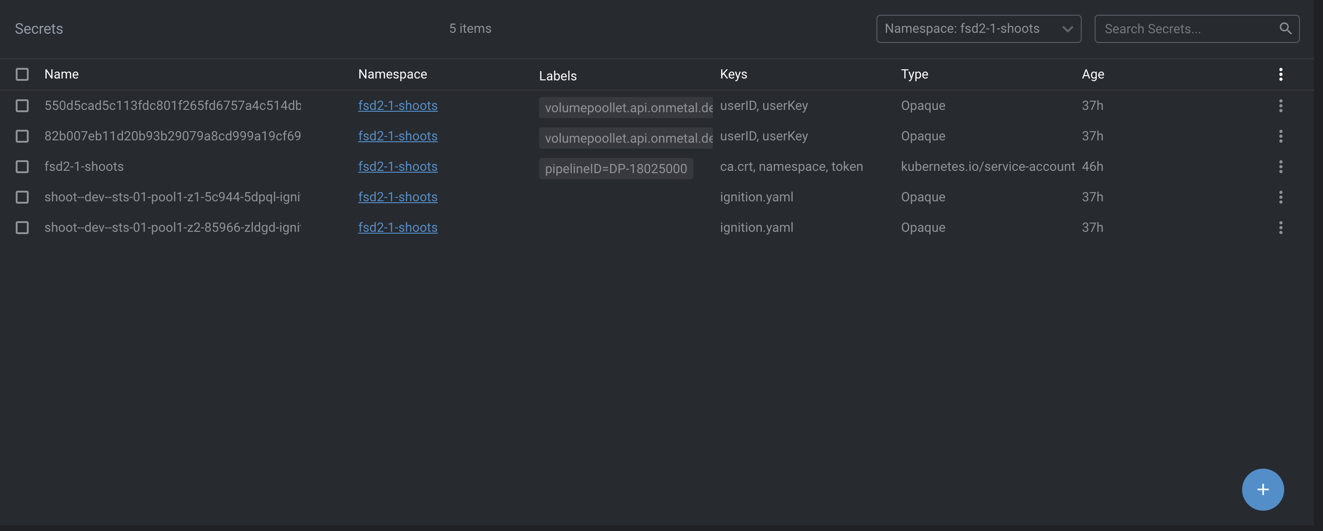Screen dimensions: 1323x531
Task: Click the search magnifier icon
Action: coord(1285,29)
